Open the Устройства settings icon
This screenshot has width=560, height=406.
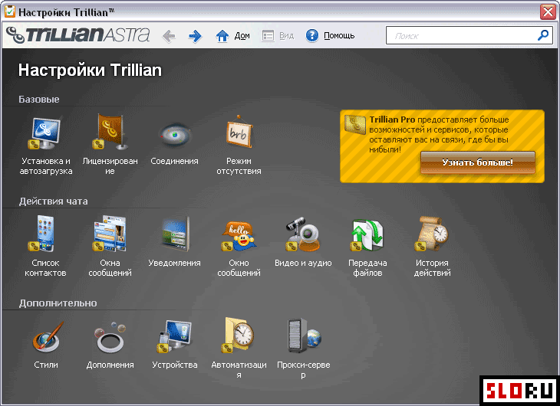point(175,336)
